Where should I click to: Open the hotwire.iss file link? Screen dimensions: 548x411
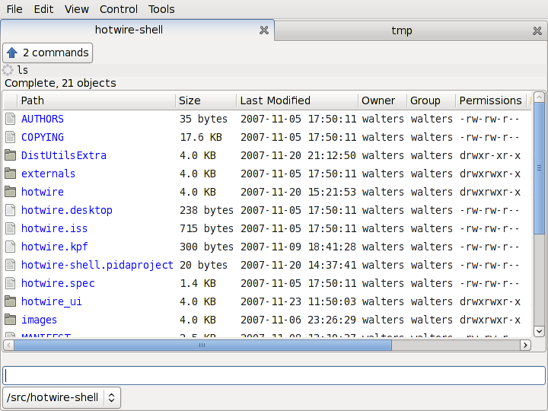54,228
